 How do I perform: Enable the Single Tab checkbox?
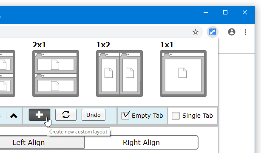[x=176, y=116]
